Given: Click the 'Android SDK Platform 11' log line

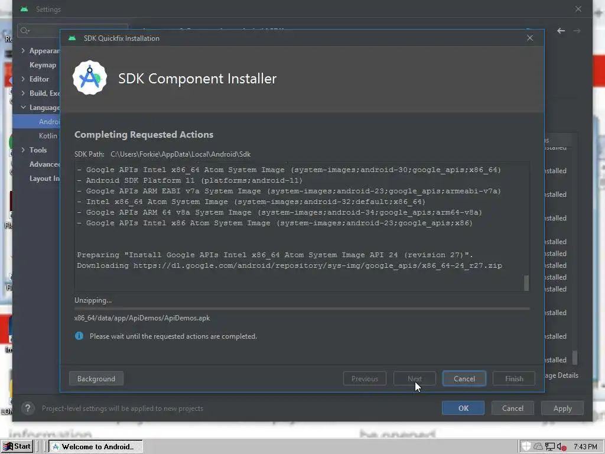Looking at the screenshot, I should 190,180.
